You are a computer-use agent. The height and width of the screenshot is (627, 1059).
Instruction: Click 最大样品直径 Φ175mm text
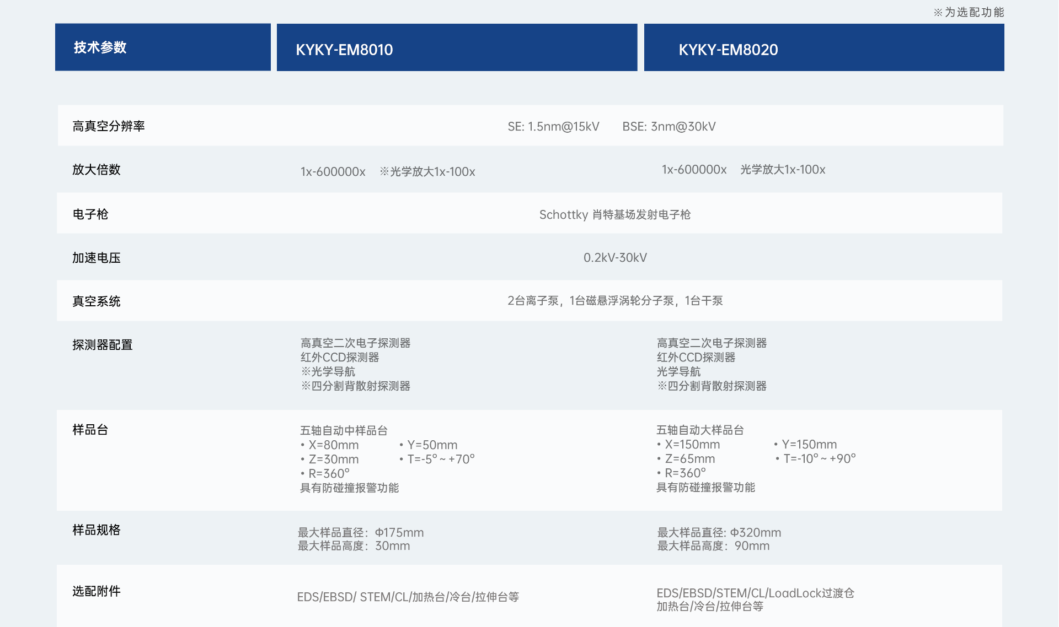(x=361, y=533)
